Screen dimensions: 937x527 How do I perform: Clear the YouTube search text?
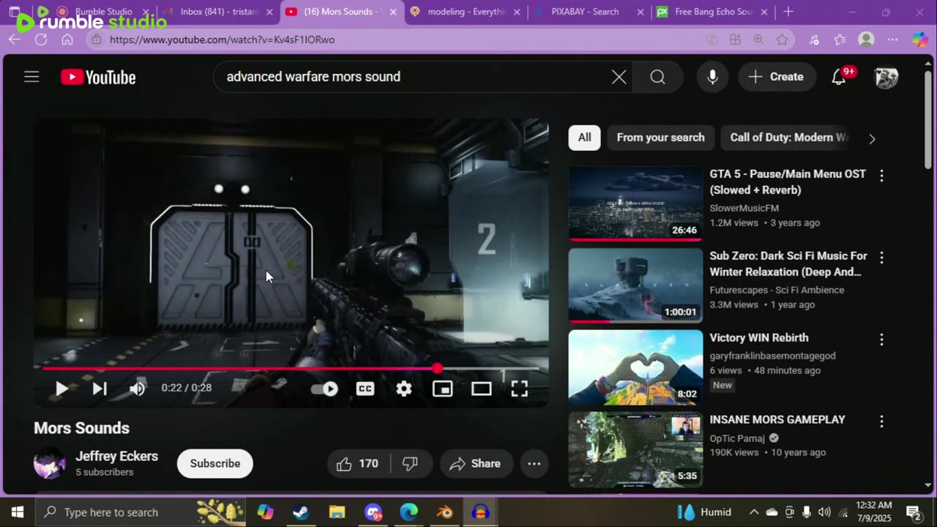coord(619,77)
